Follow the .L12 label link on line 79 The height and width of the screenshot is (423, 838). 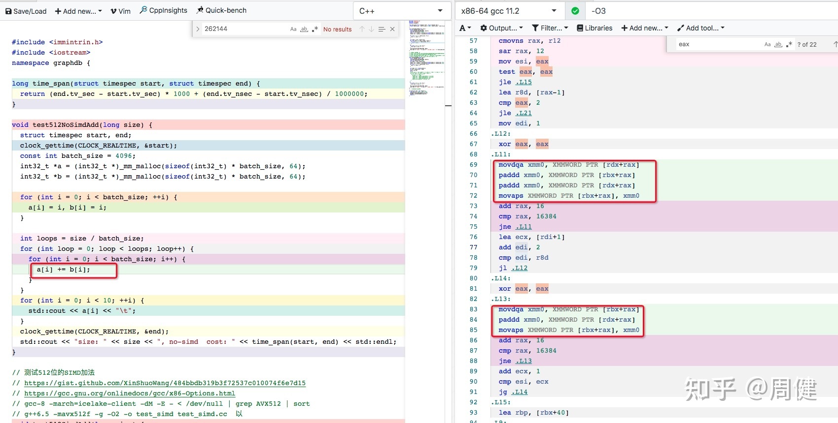point(520,268)
